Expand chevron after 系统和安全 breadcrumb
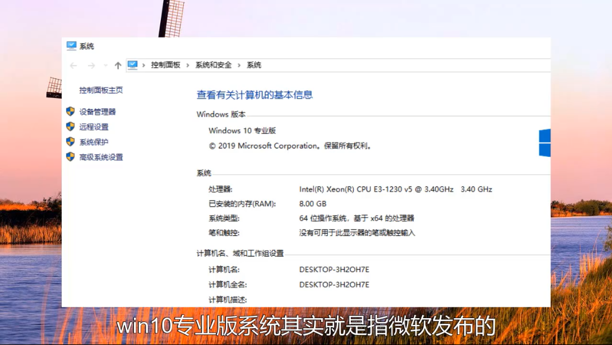This screenshot has width=612, height=345. coord(239,65)
